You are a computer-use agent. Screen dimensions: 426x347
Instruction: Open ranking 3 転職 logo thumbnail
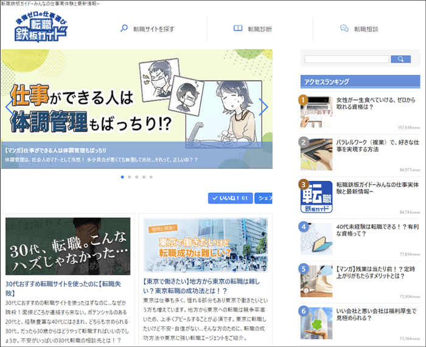click(x=316, y=197)
